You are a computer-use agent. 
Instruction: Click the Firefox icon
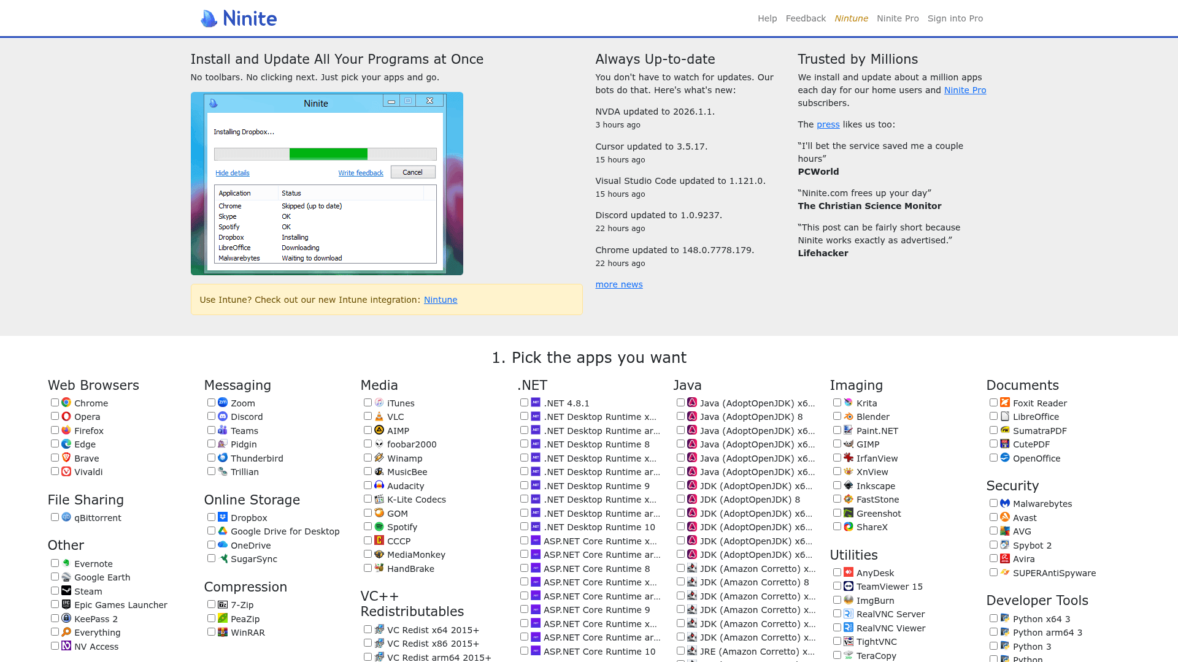66,430
